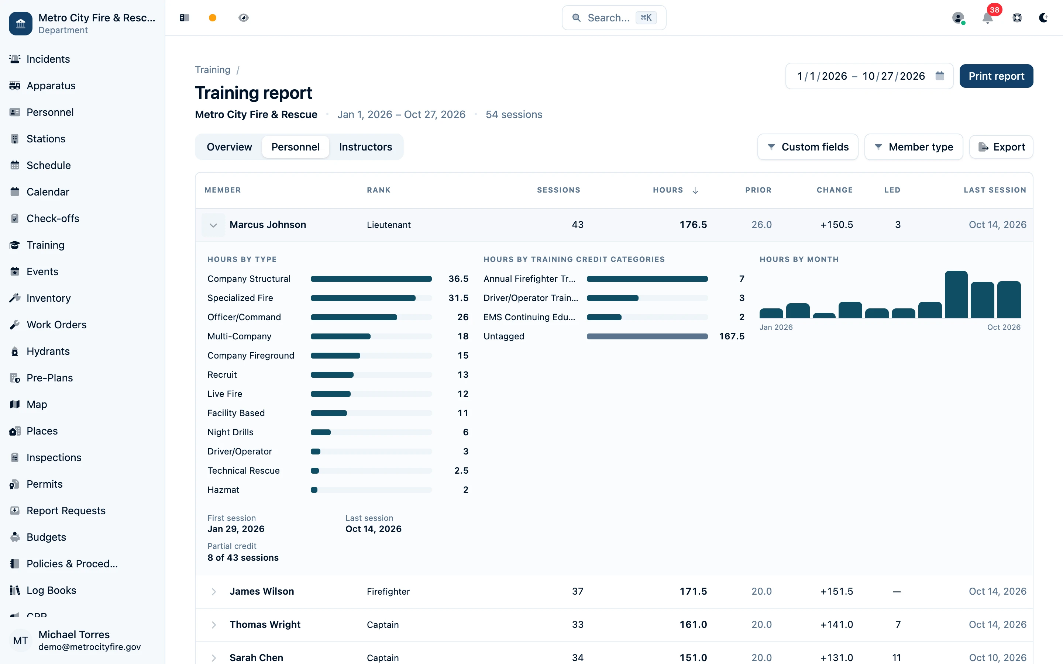Open Stations in the sidebar
The width and height of the screenshot is (1063, 664).
pyautogui.click(x=83, y=139)
